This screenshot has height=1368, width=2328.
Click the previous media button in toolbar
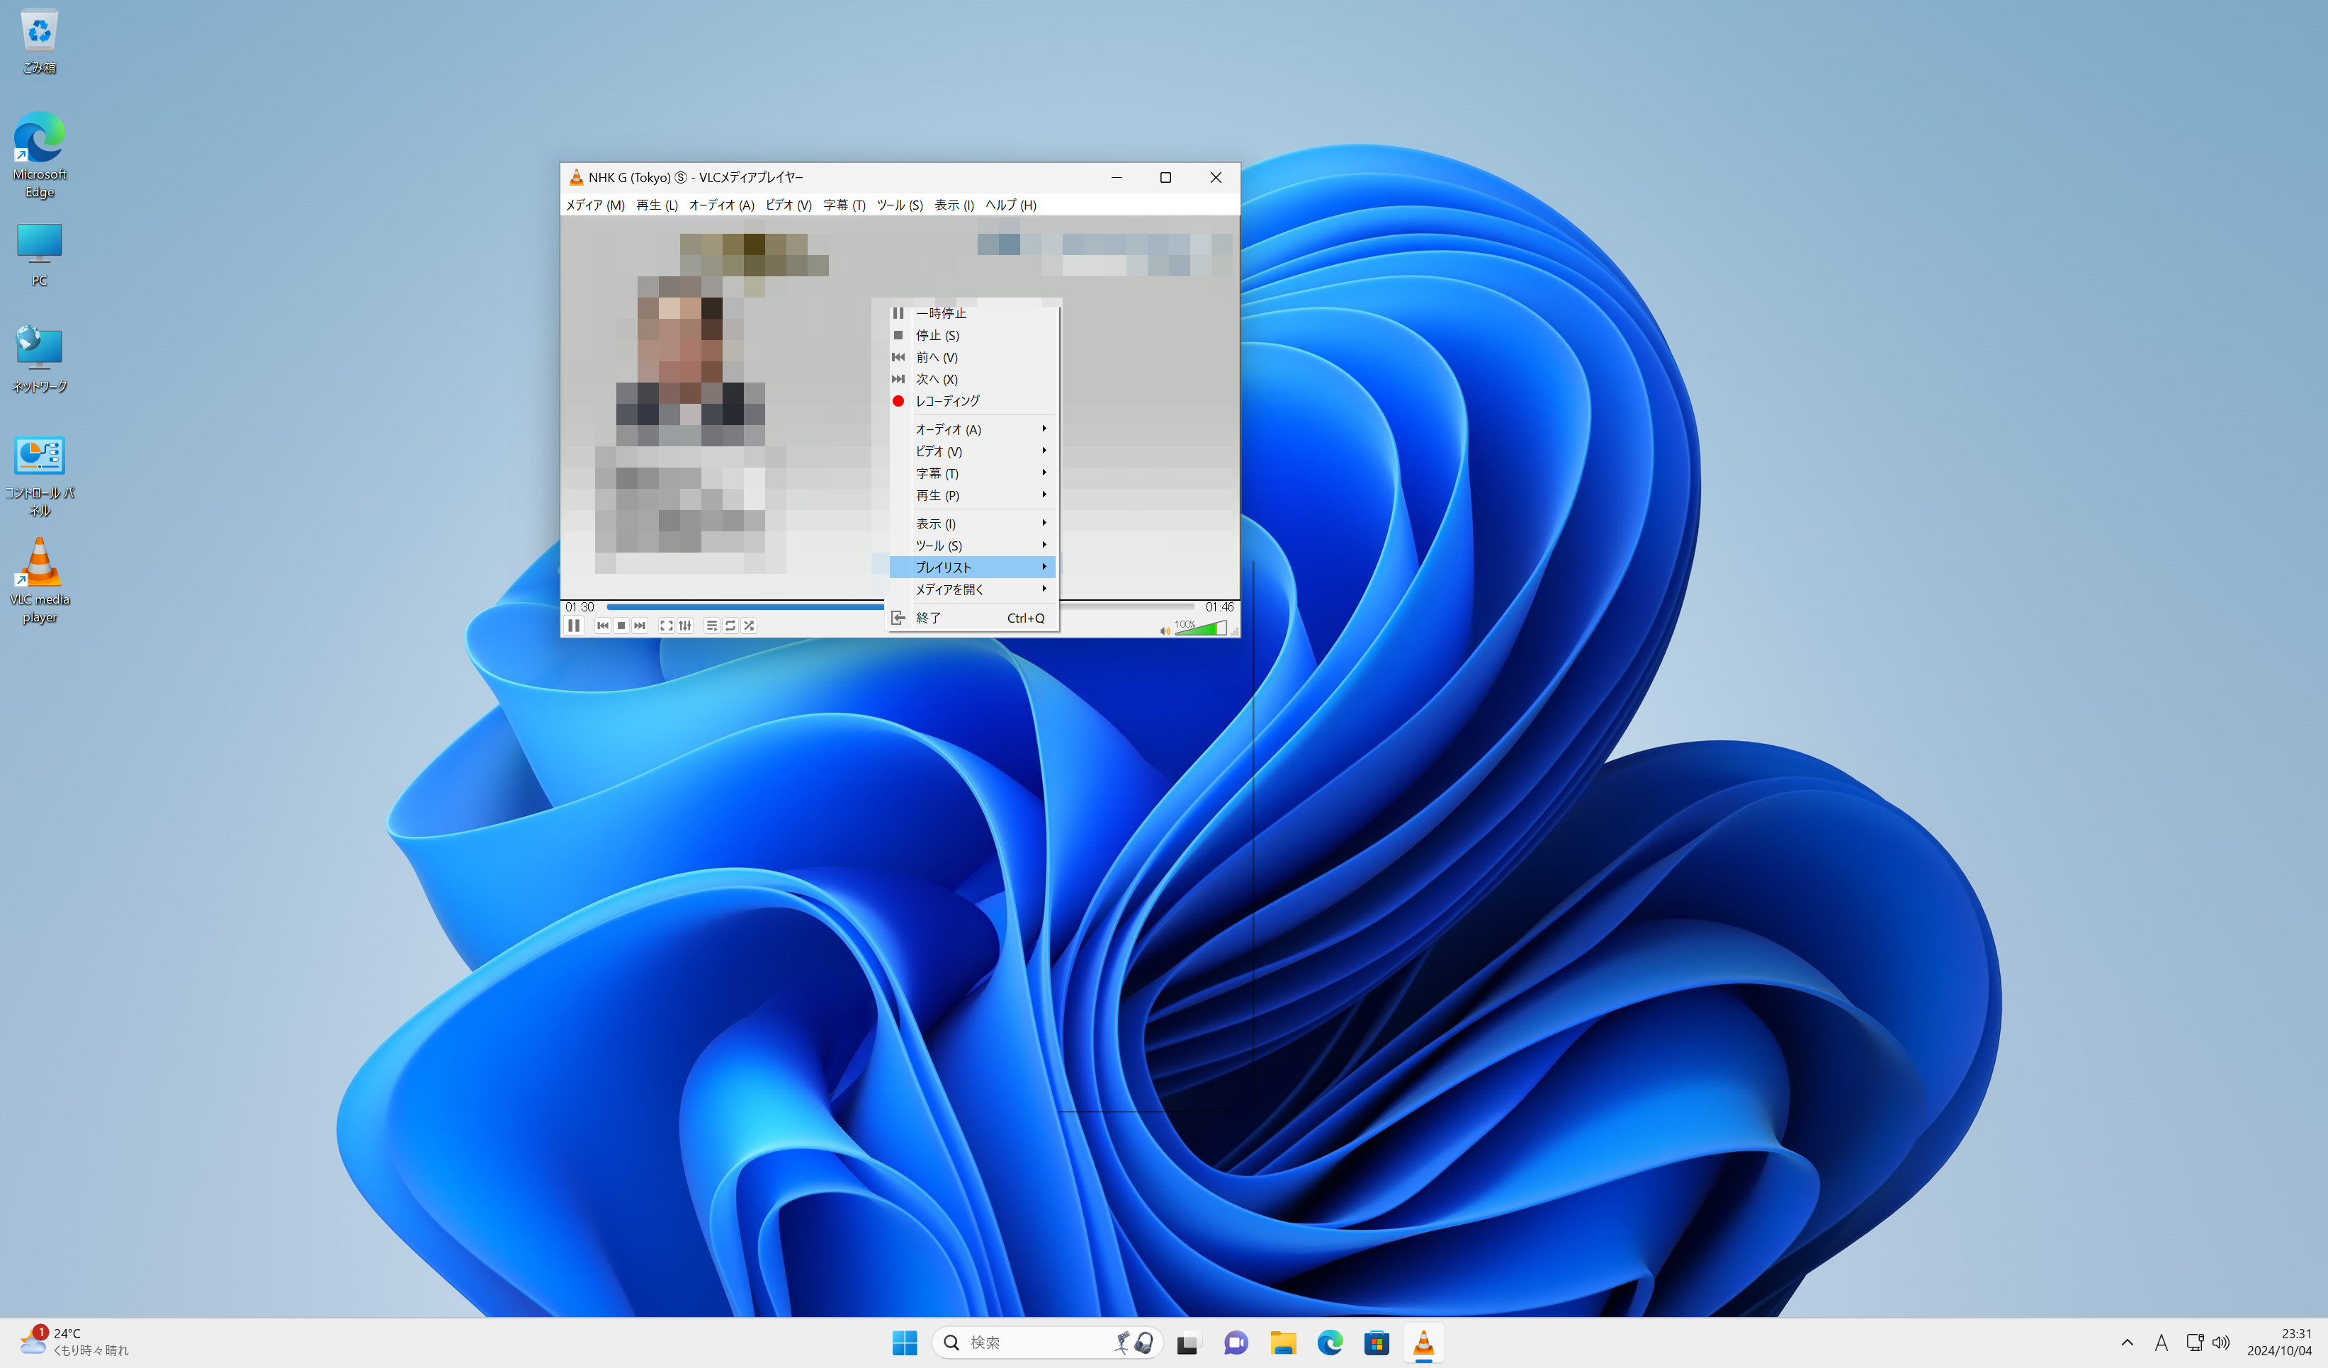pos(602,626)
